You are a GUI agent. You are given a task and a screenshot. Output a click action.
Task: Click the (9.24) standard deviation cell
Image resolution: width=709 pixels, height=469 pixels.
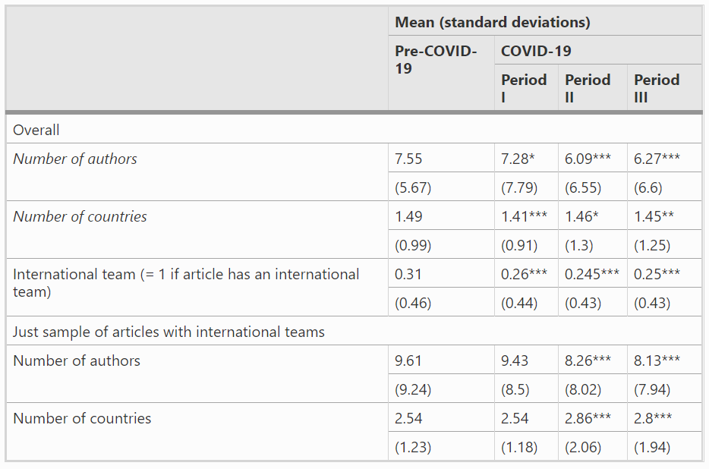413,389
